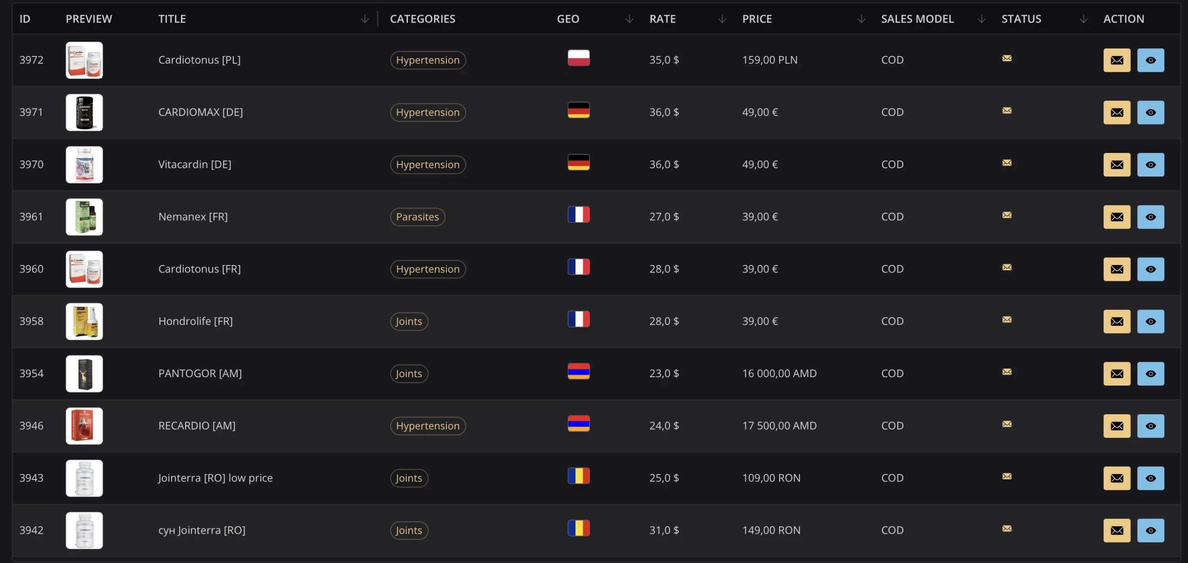Open the PANTOGOR [AM] preview thumbnail
The image size is (1188, 563).
84,373
